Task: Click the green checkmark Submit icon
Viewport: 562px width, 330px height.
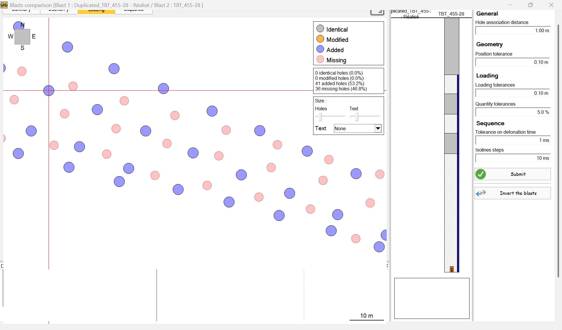Action: 480,174
